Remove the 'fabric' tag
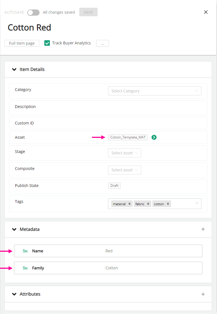This screenshot has height=314, width=217. (x=148, y=204)
